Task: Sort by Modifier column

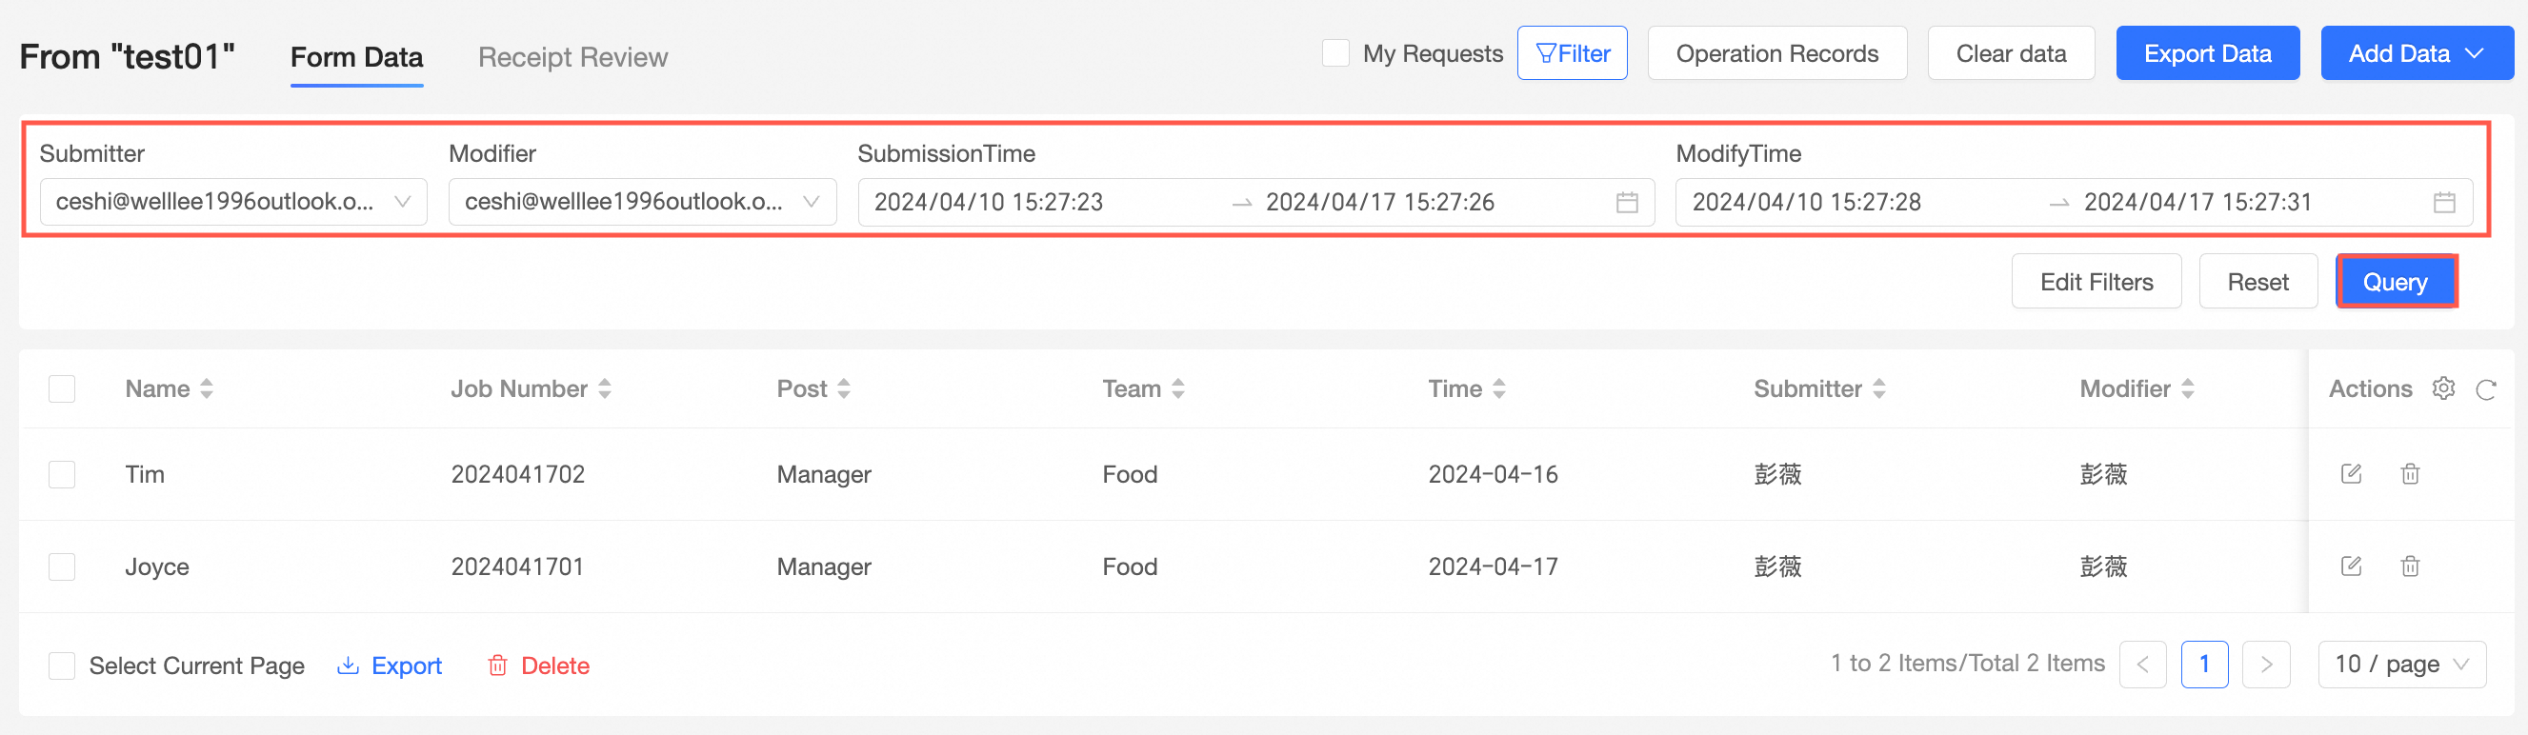Action: (2187, 388)
